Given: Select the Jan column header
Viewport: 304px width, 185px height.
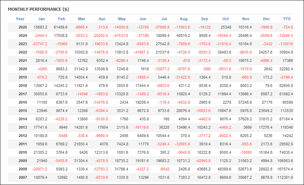Looking at the screenshot, I should click(41, 19).
